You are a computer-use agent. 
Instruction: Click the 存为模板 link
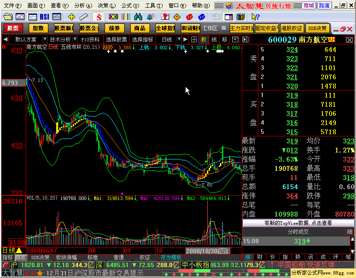click(x=171, y=258)
